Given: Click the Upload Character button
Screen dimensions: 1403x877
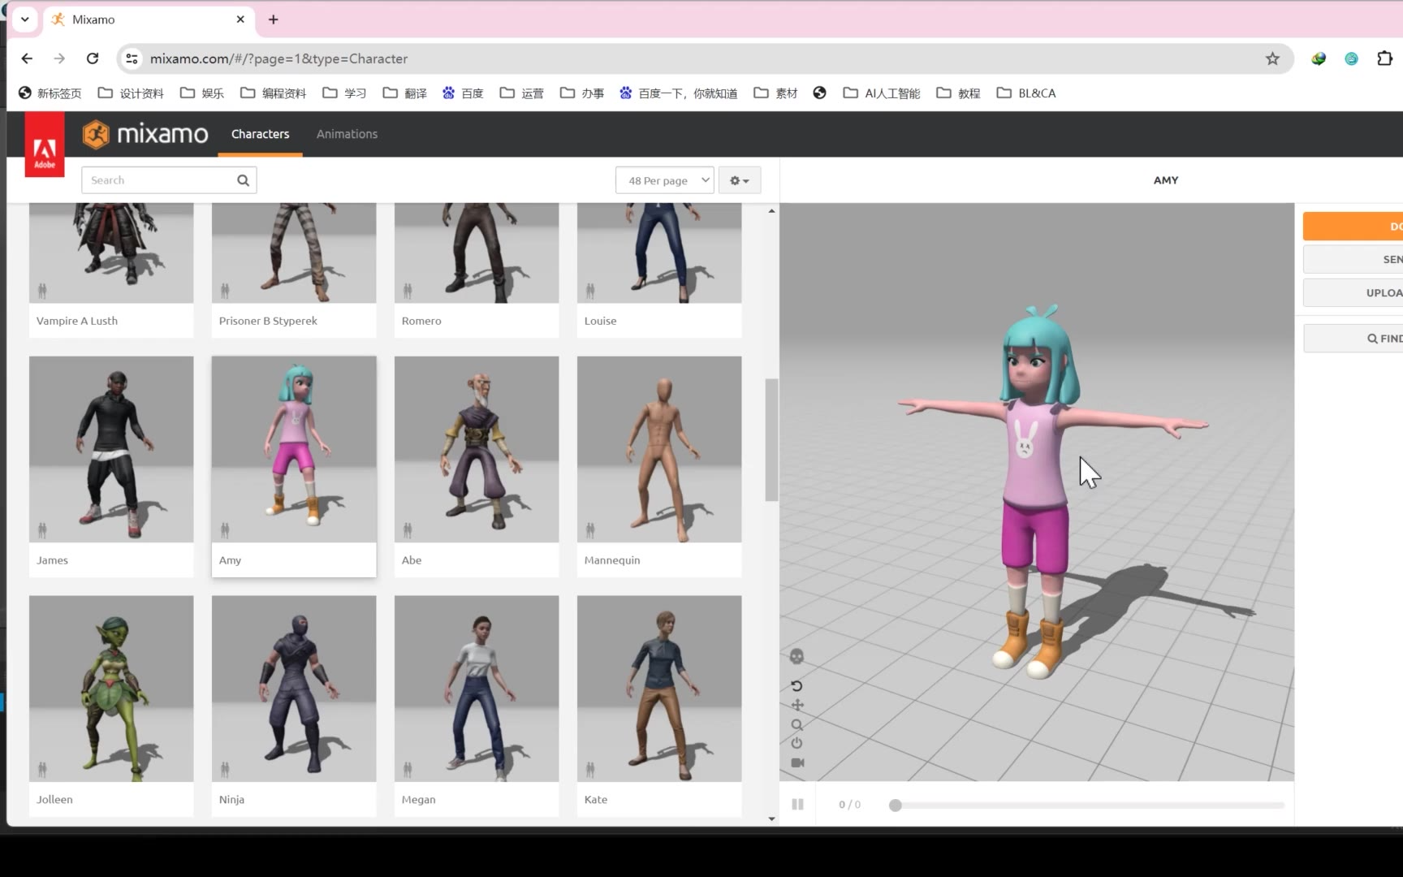Looking at the screenshot, I should [x=1353, y=292].
